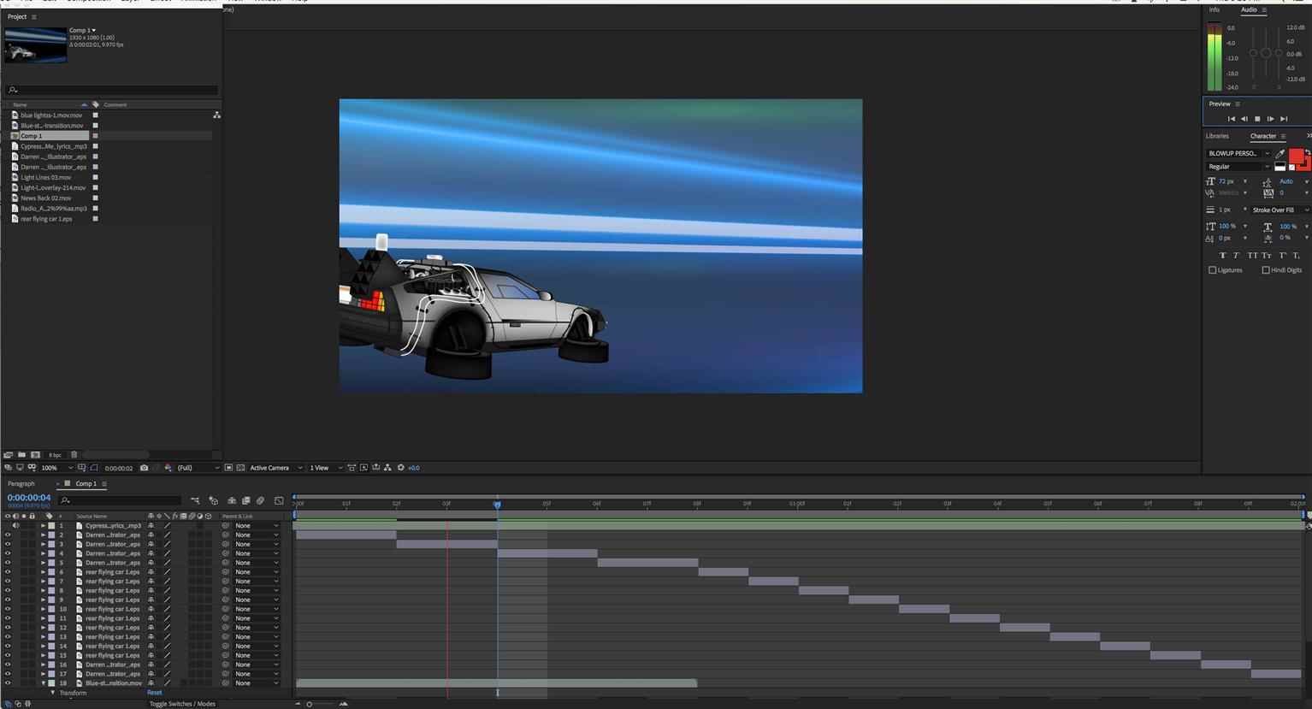Click the snapshot camera icon in viewer
The width and height of the screenshot is (1312, 709).
pos(144,468)
